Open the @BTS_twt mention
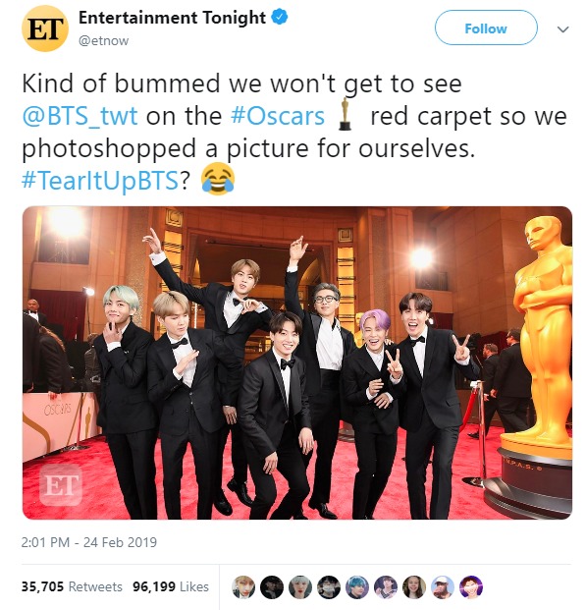Viewport: 586px width, 610px height. pos(80,116)
